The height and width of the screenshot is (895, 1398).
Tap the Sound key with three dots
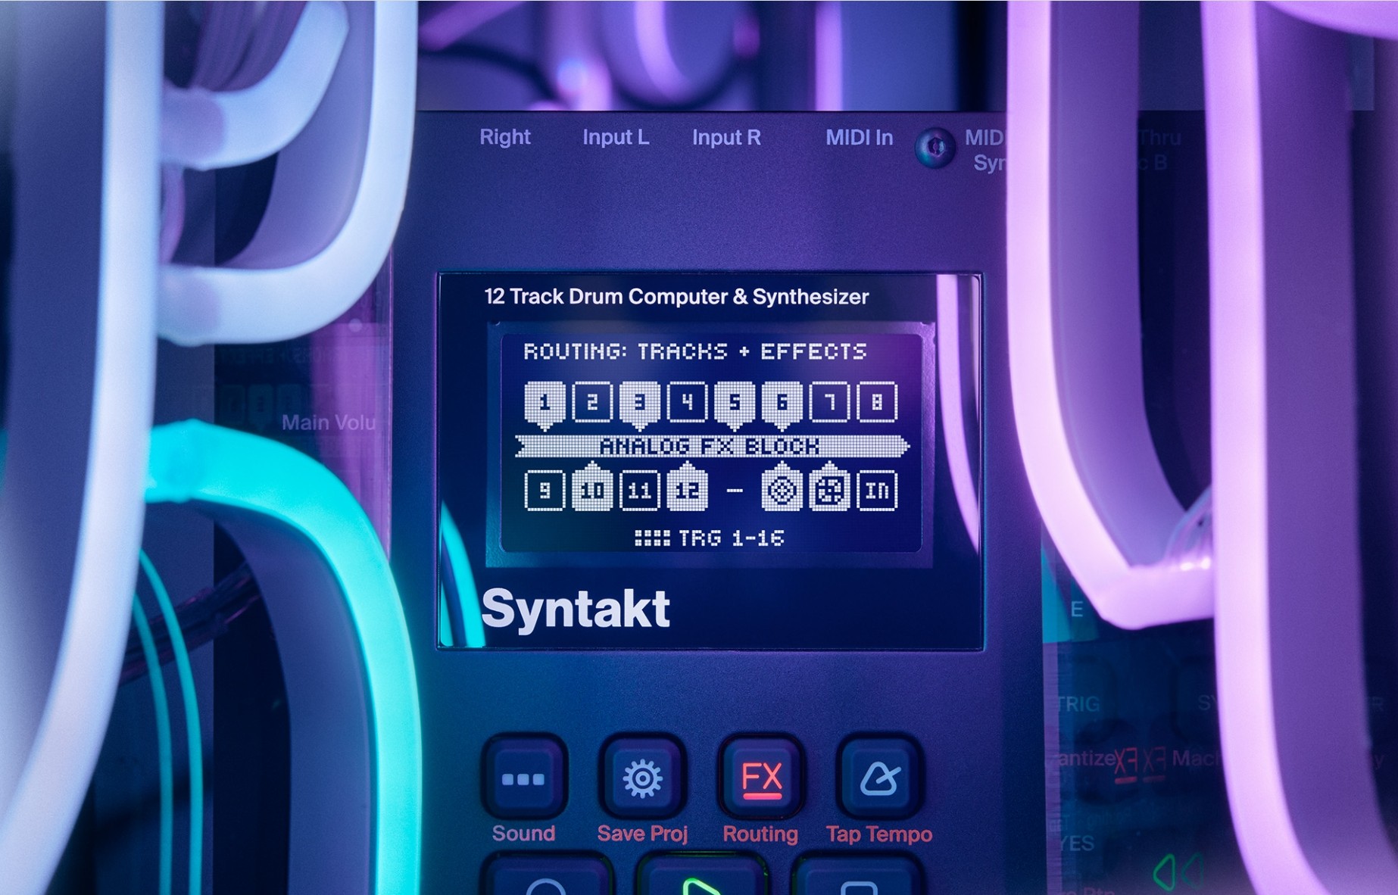point(523,778)
